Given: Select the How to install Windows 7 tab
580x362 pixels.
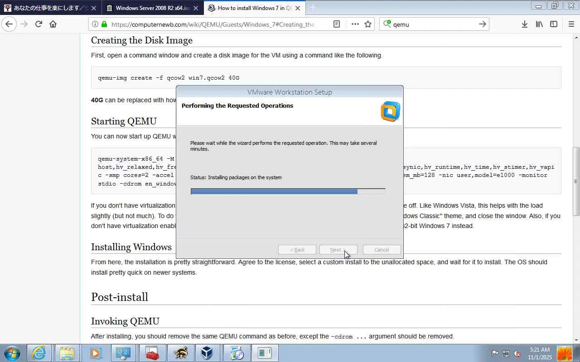Looking at the screenshot, I should pyautogui.click(x=255, y=8).
